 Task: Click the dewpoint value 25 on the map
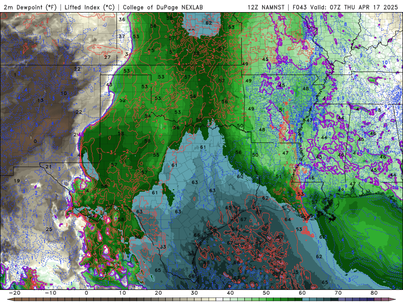(x=49, y=229)
